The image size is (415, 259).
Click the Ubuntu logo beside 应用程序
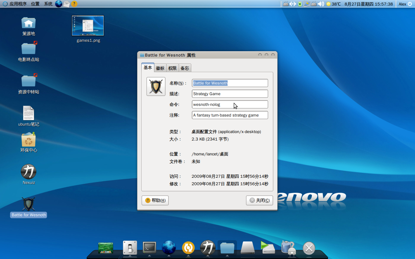tap(5, 4)
